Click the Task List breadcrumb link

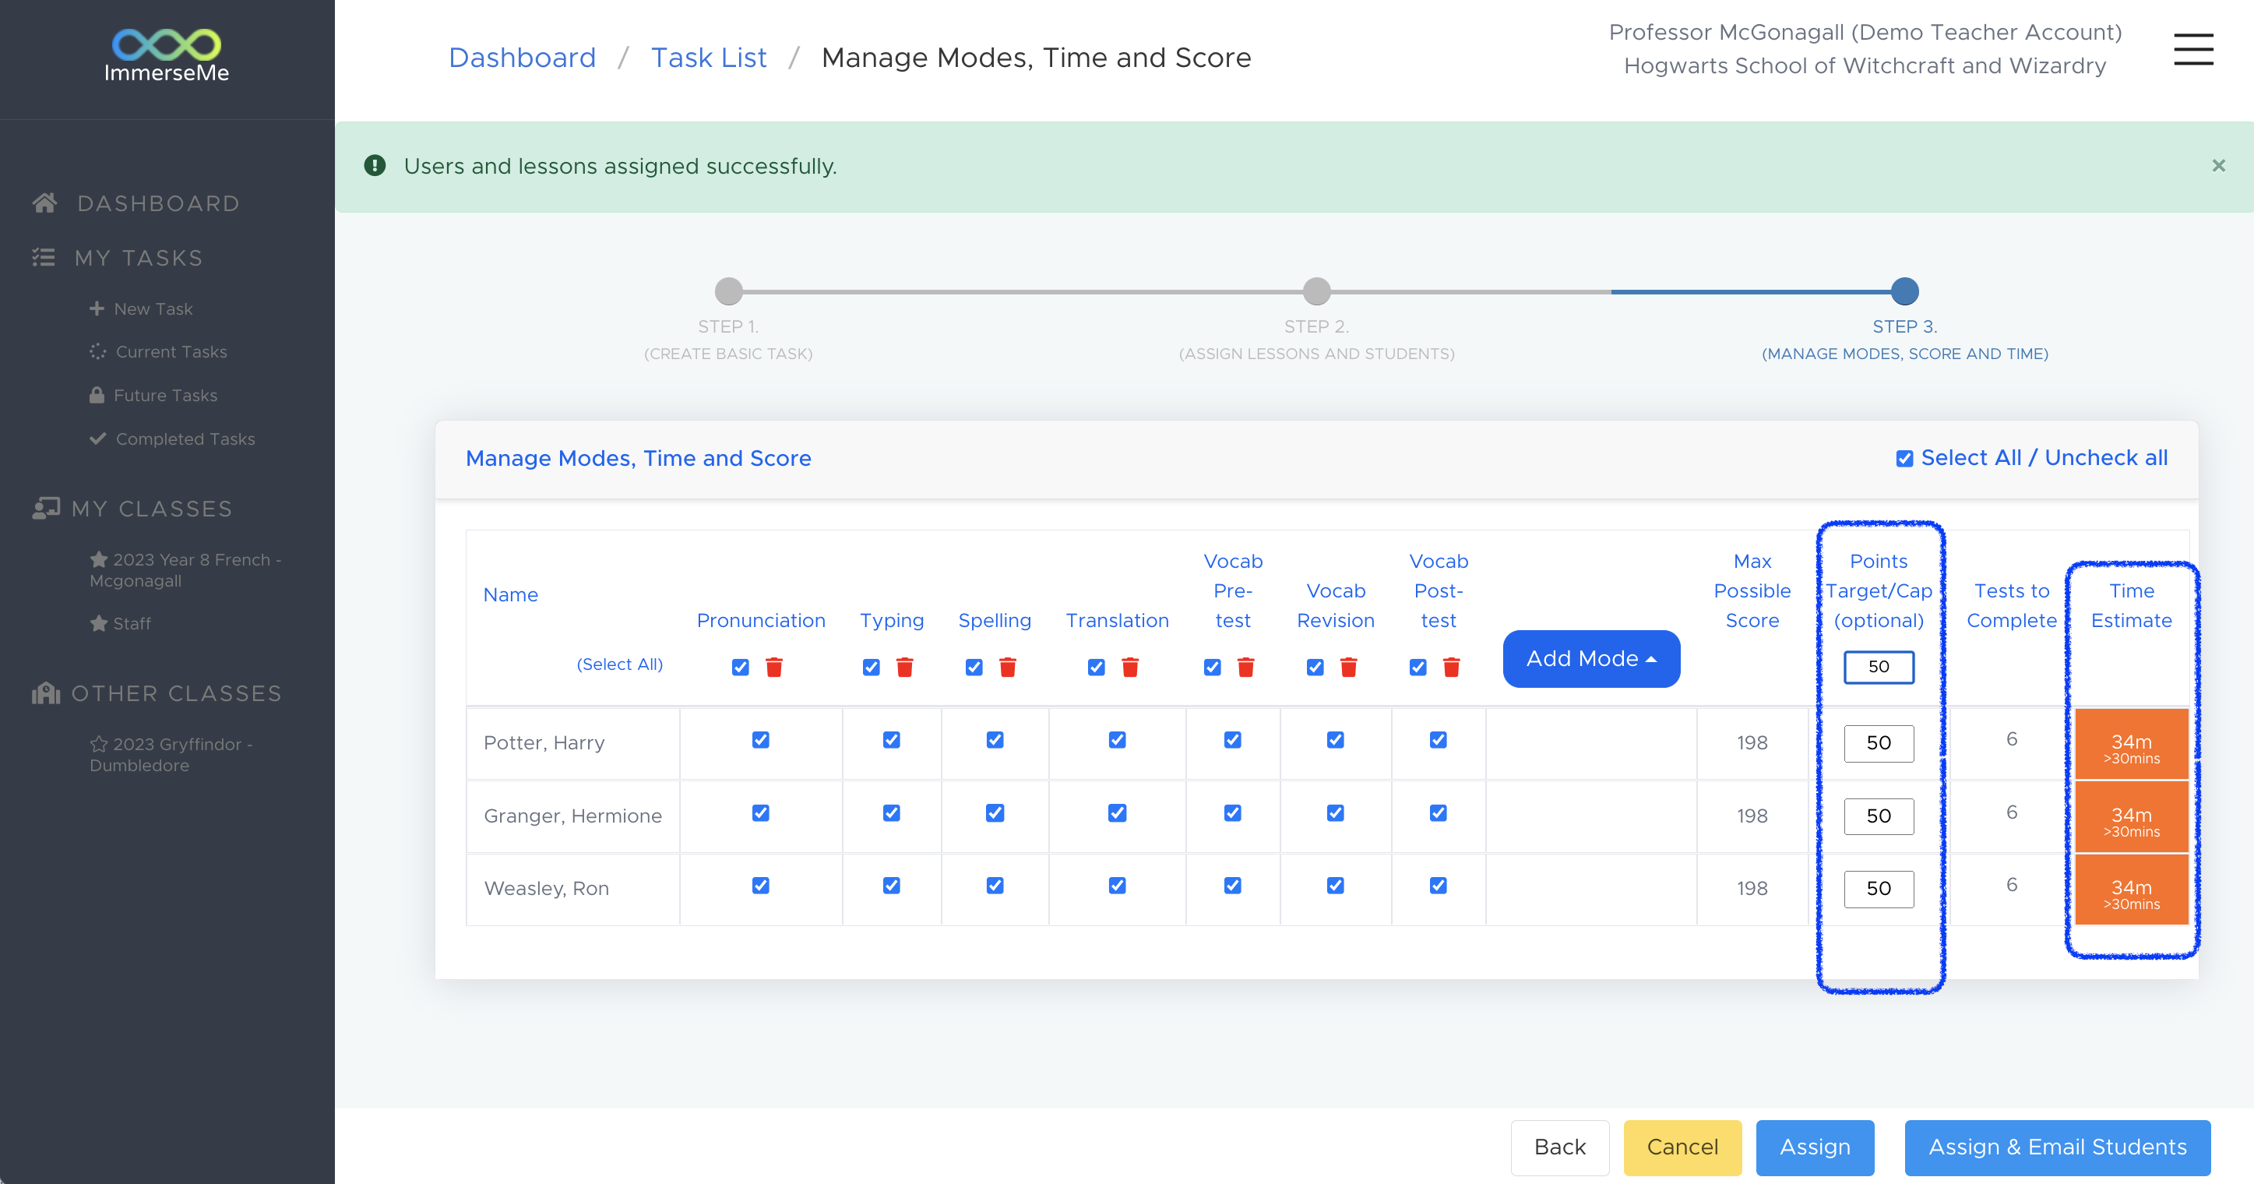point(709,58)
